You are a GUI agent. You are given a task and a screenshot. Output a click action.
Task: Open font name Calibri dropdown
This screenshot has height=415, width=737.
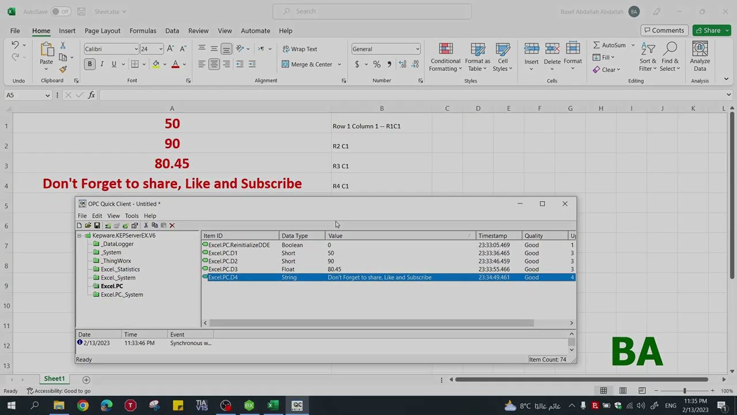[136, 49]
